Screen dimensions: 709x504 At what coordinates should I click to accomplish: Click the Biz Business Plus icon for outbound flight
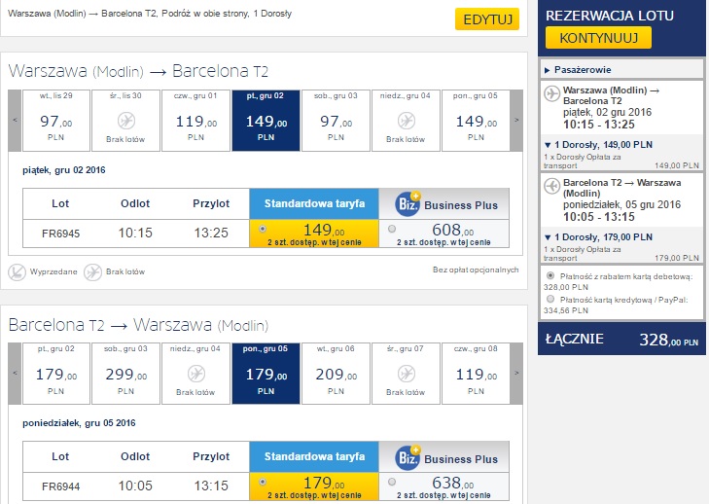coord(408,203)
